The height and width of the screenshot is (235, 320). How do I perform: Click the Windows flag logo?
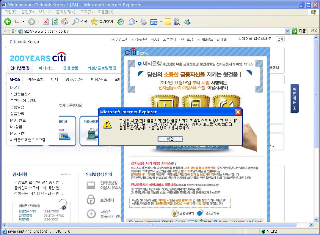(x=313, y=12)
